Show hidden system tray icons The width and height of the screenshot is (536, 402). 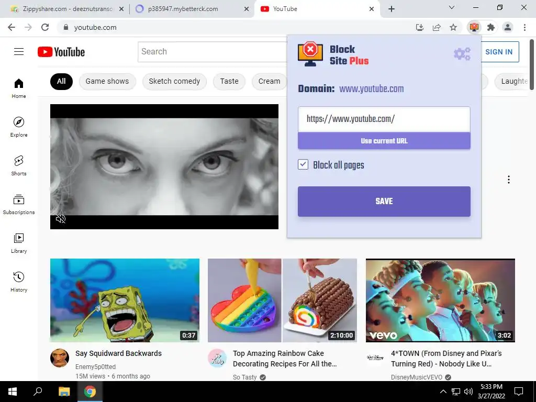(443, 392)
